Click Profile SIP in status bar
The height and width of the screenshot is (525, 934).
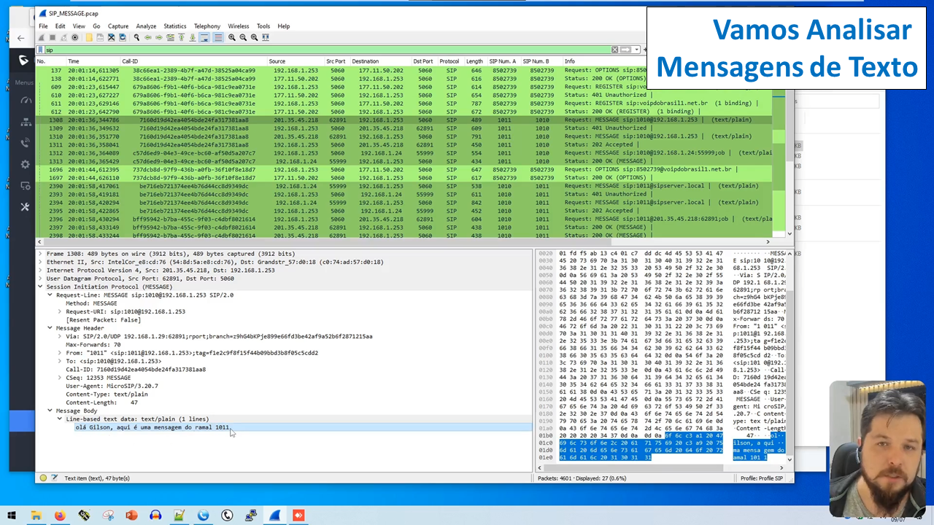(762, 478)
